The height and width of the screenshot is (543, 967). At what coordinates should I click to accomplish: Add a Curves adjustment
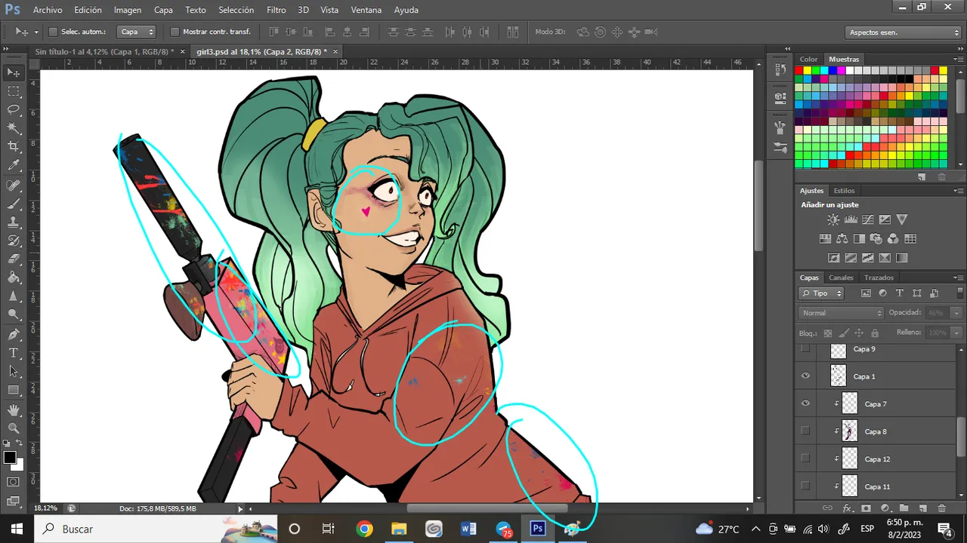click(x=868, y=219)
